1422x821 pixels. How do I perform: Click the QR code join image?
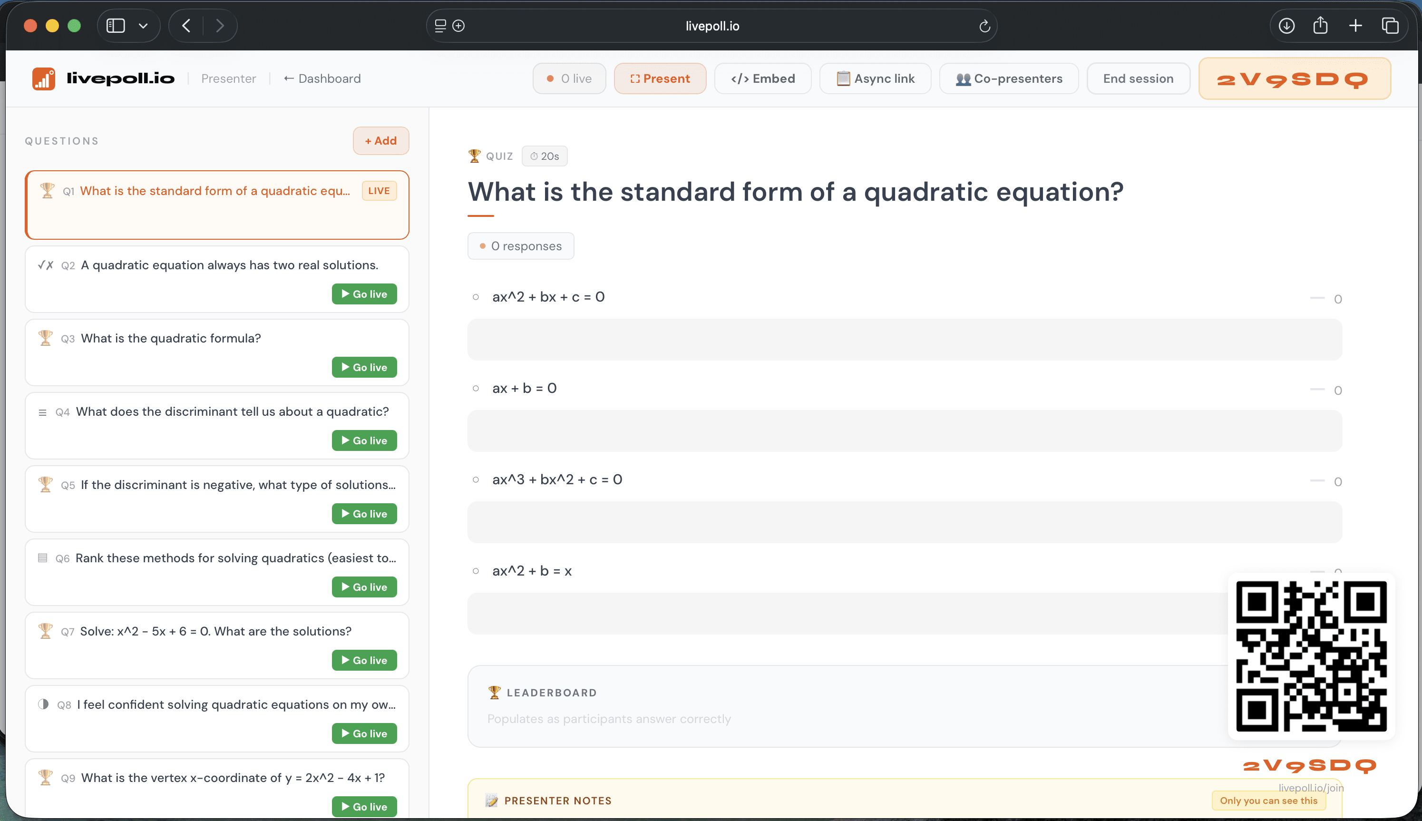pyautogui.click(x=1312, y=656)
